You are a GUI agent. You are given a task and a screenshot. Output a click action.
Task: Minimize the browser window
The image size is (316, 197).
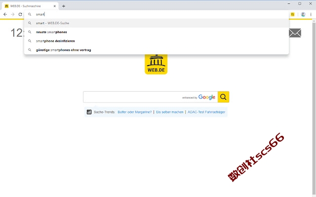[x=289, y=3]
